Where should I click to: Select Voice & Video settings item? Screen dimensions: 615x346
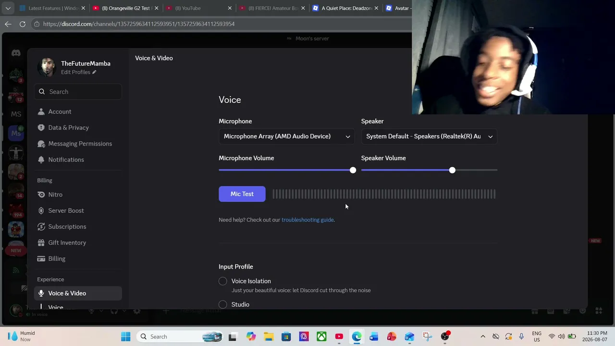(x=78, y=293)
